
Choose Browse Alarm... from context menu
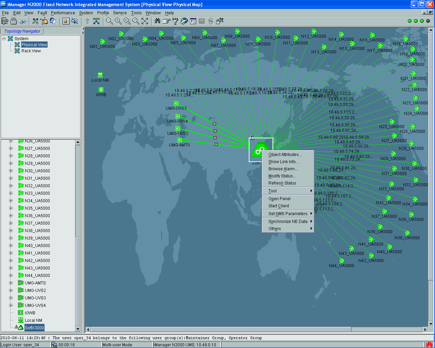(x=283, y=169)
